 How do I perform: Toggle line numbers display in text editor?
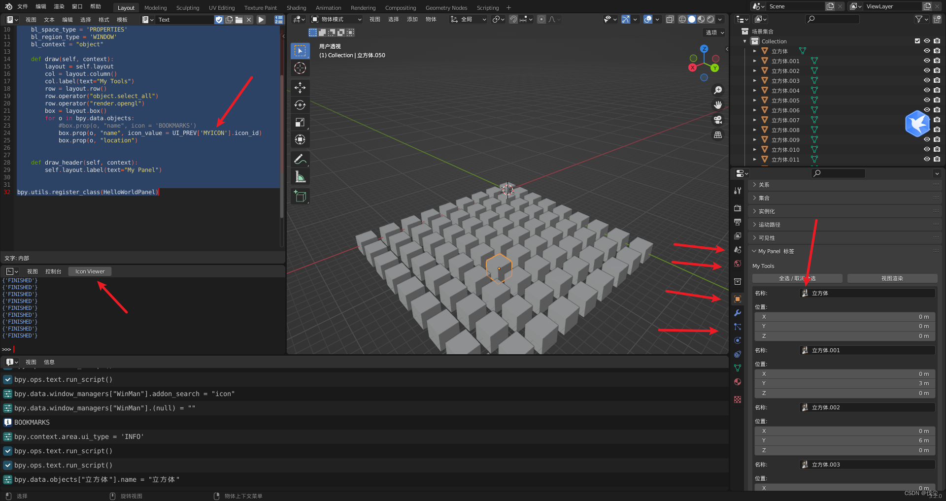coord(279,20)
